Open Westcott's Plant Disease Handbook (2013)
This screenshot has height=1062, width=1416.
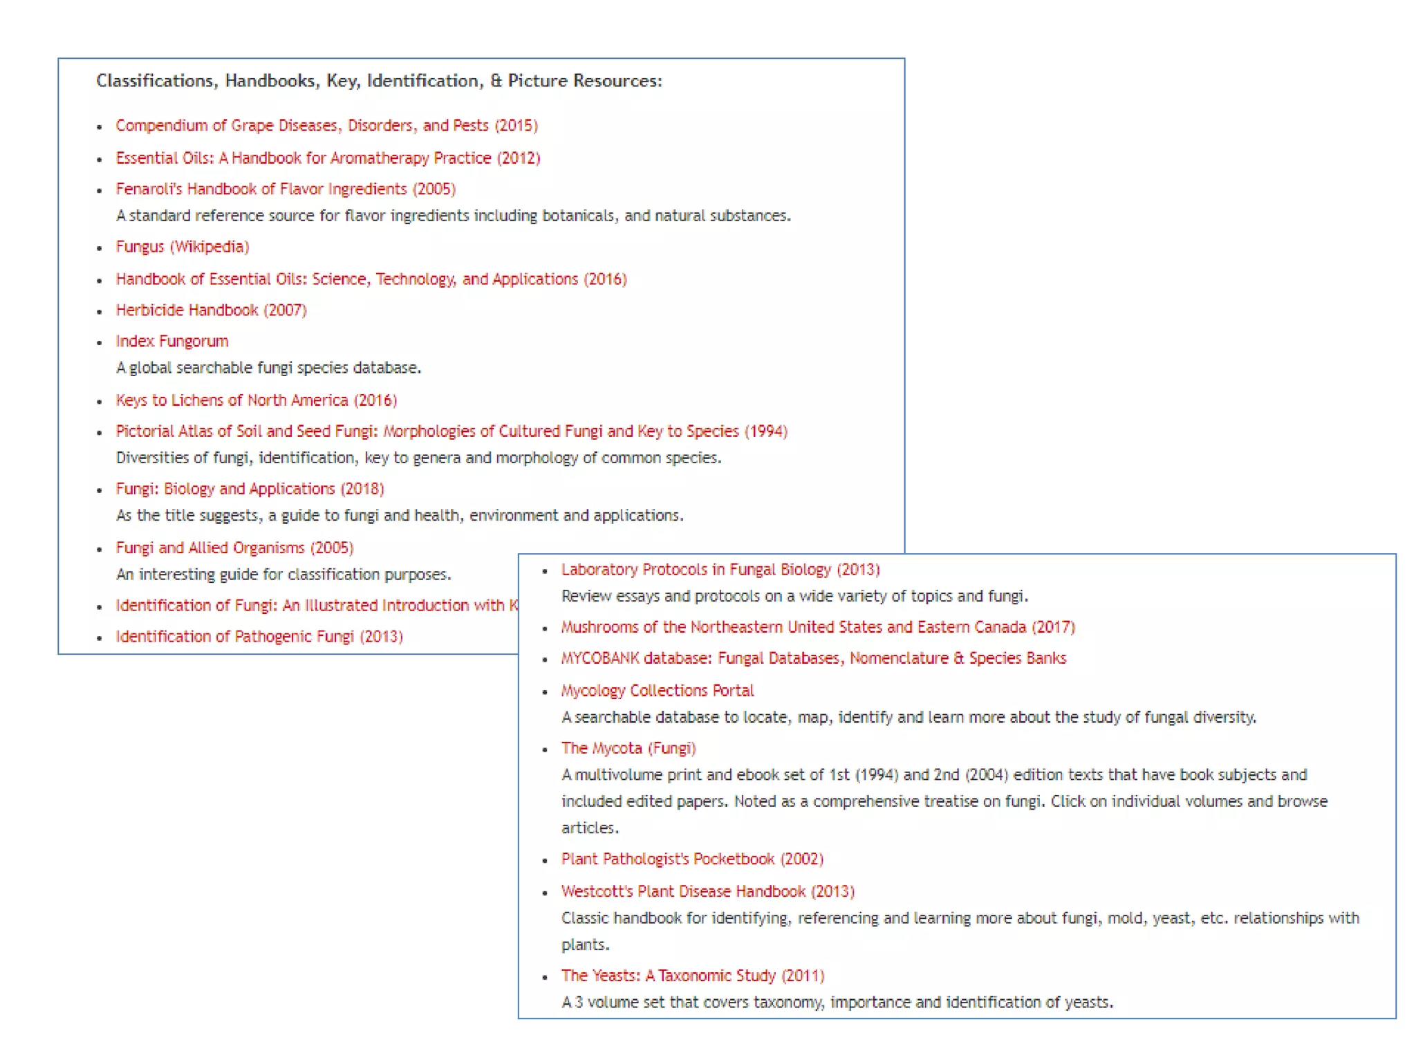pos(708,891)
